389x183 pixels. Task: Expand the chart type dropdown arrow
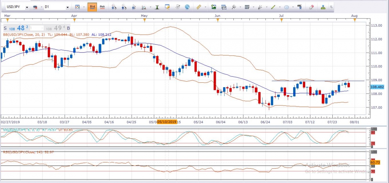pos(84,7)
